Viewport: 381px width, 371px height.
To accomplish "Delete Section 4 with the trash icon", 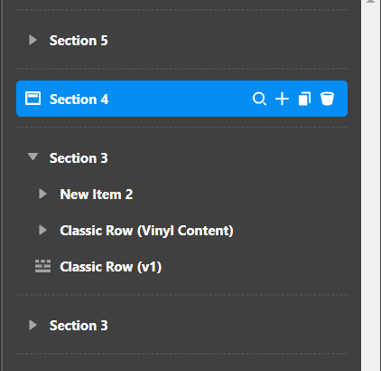I will (327, 99).
